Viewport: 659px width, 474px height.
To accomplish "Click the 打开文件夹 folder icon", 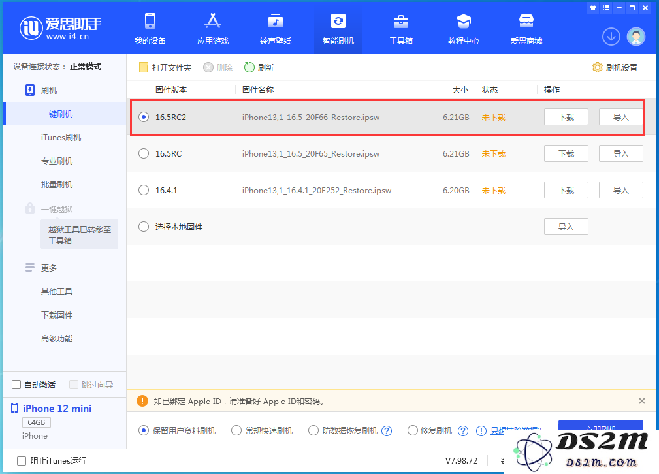I will (143, 67).
